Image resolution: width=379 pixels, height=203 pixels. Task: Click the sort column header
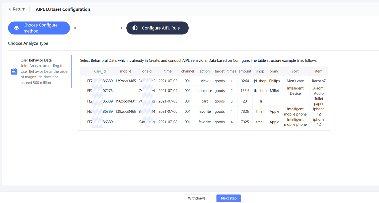click(x=295, y=71)
